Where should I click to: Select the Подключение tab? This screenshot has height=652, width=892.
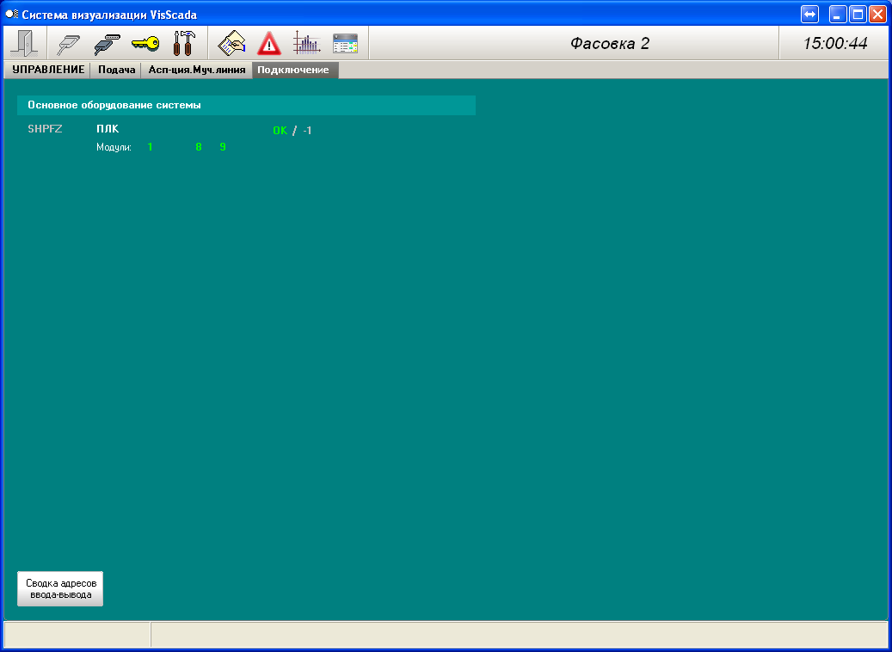[293, 70]
